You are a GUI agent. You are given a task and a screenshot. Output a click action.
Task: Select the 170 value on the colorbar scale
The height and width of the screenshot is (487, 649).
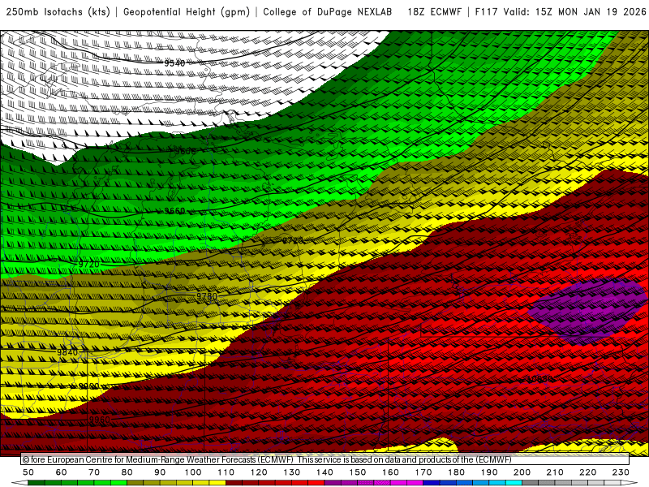click(x=423, y=472)
